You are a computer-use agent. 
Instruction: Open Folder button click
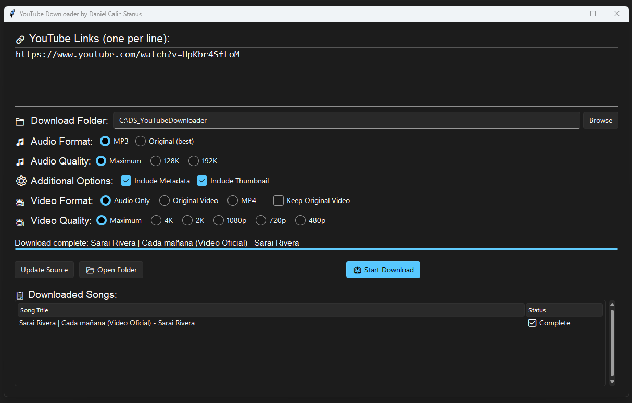(111, 270)
